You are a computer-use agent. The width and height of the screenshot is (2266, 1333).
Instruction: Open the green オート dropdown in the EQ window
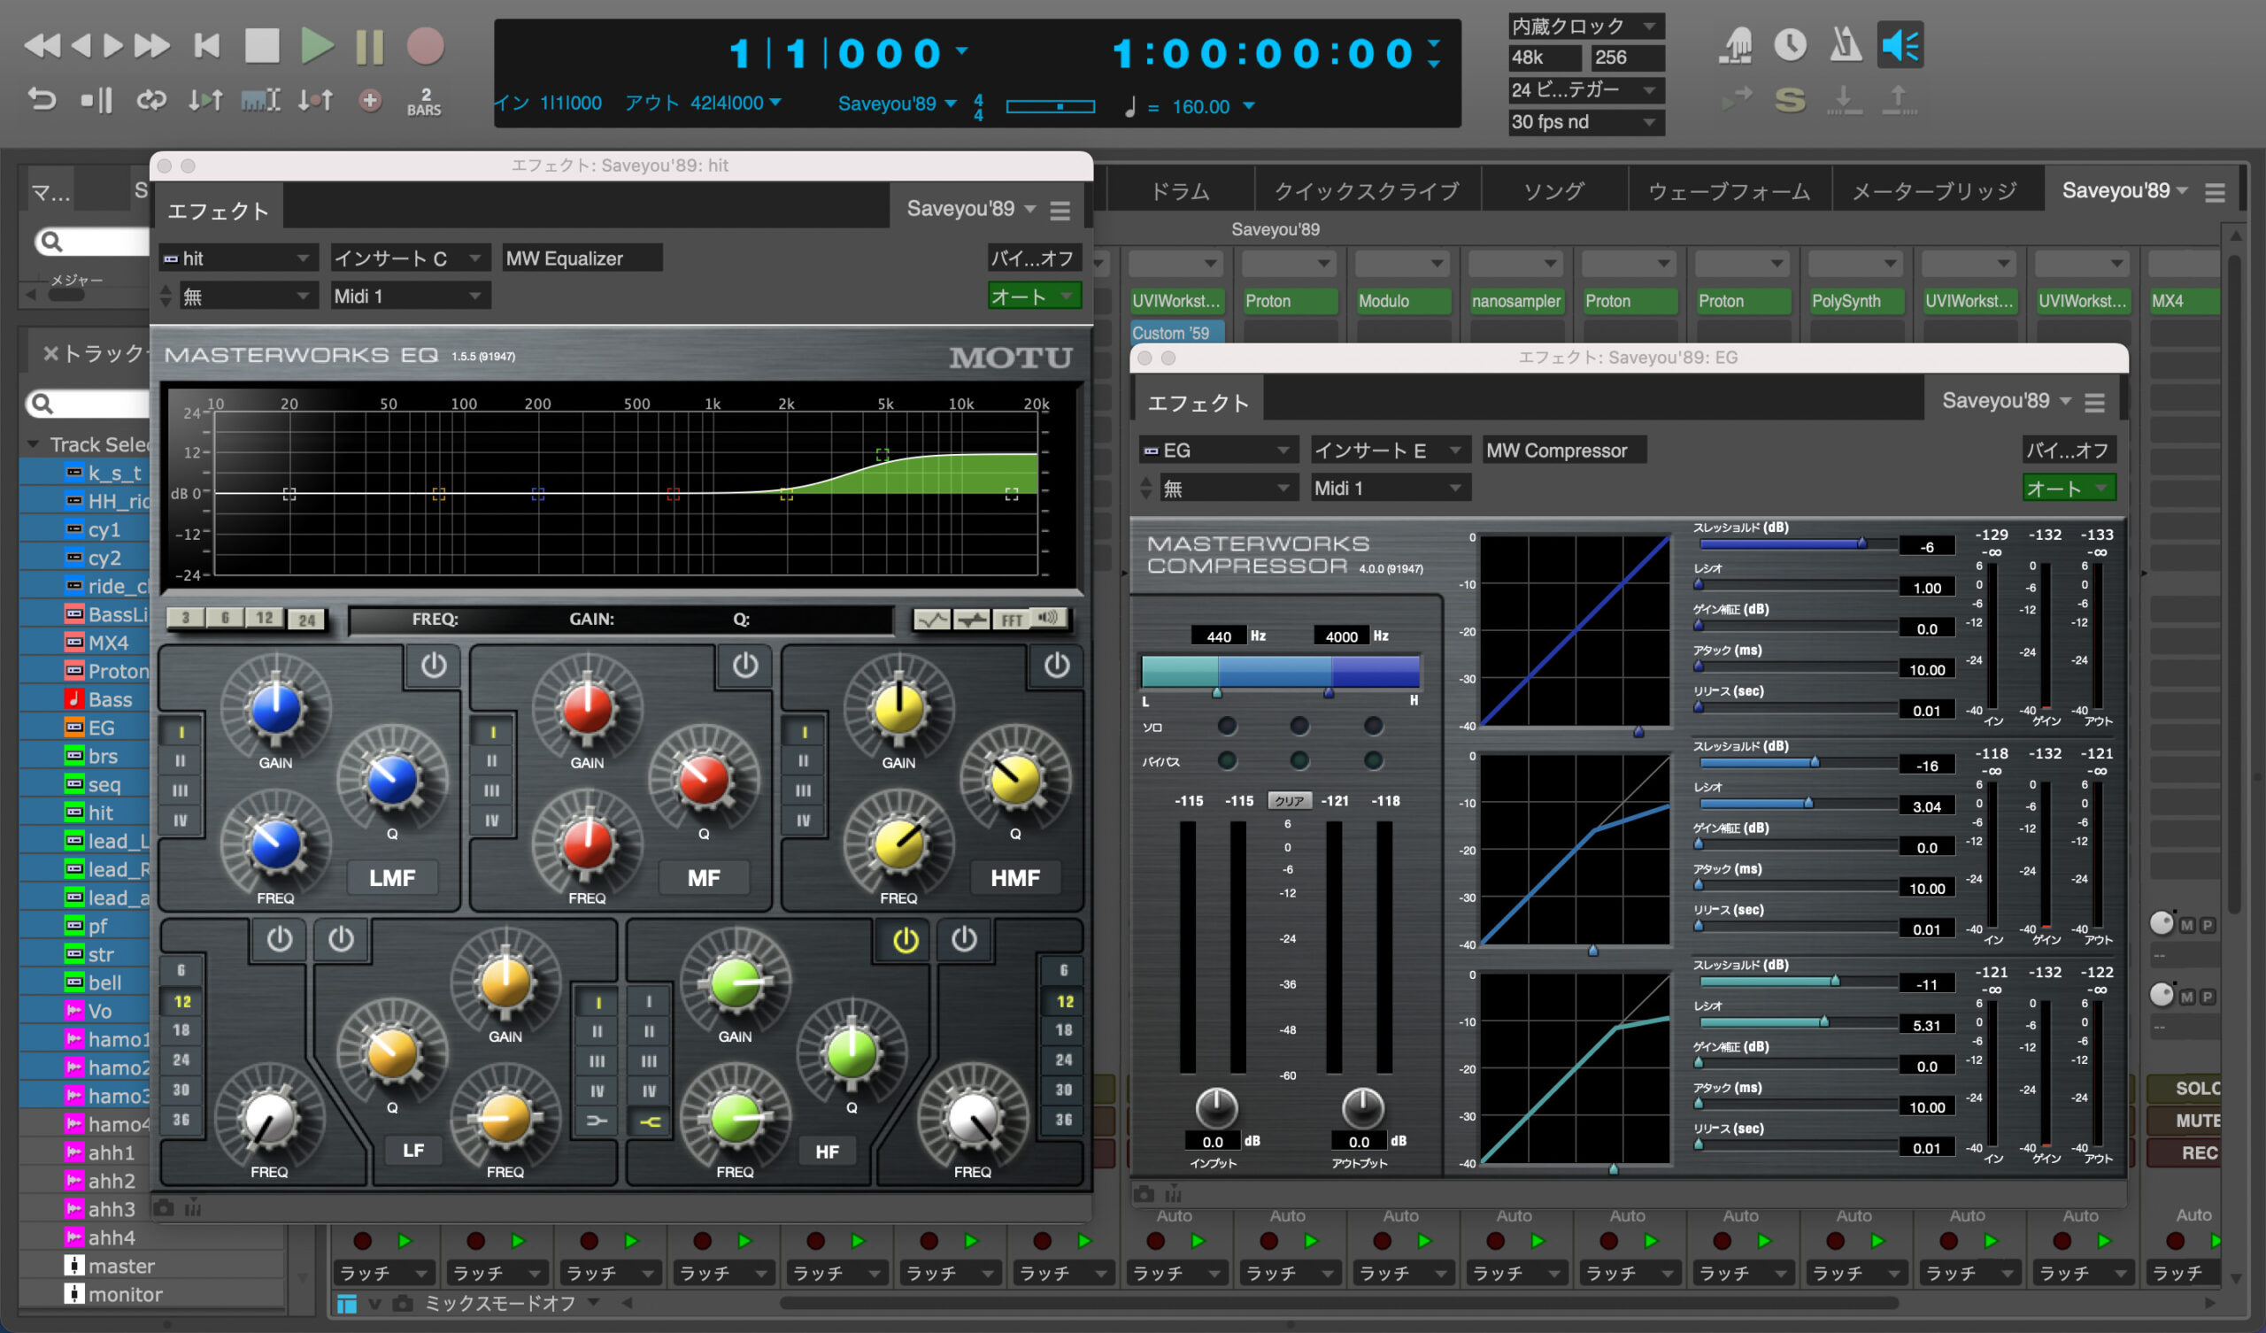click(1034, 296)
